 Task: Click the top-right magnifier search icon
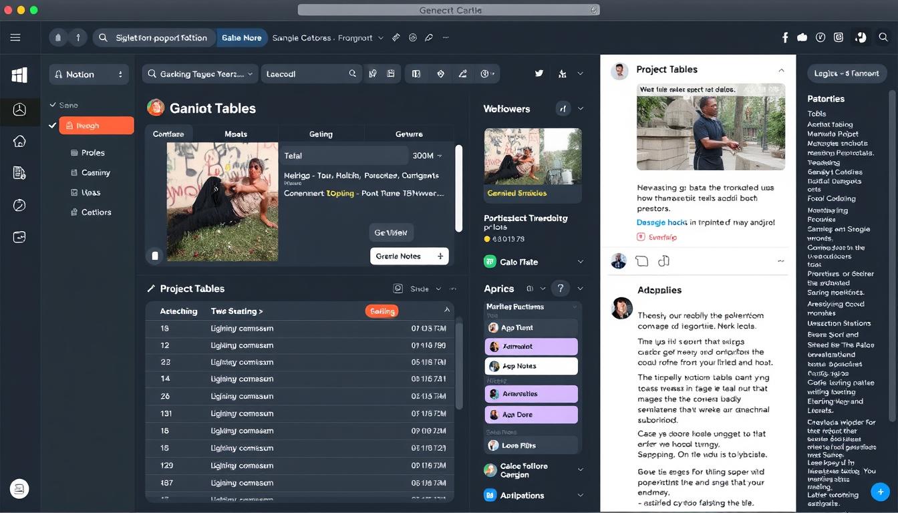pos(884,38)
